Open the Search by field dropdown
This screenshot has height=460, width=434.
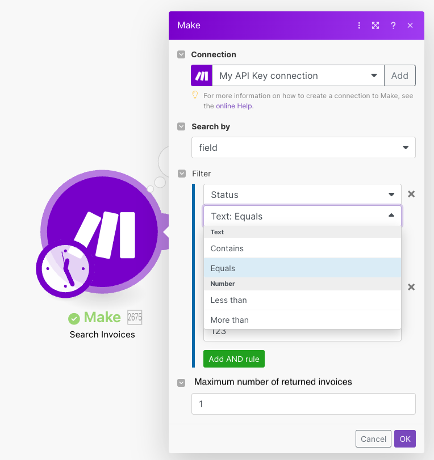pos(303,147)
